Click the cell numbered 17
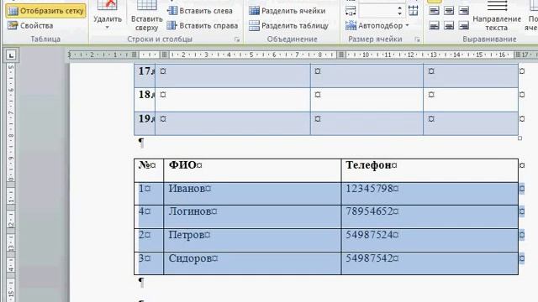 pos(145,75)
